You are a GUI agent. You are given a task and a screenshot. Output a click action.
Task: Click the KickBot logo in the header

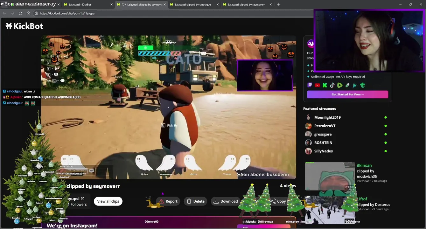[x=24, y=26]
